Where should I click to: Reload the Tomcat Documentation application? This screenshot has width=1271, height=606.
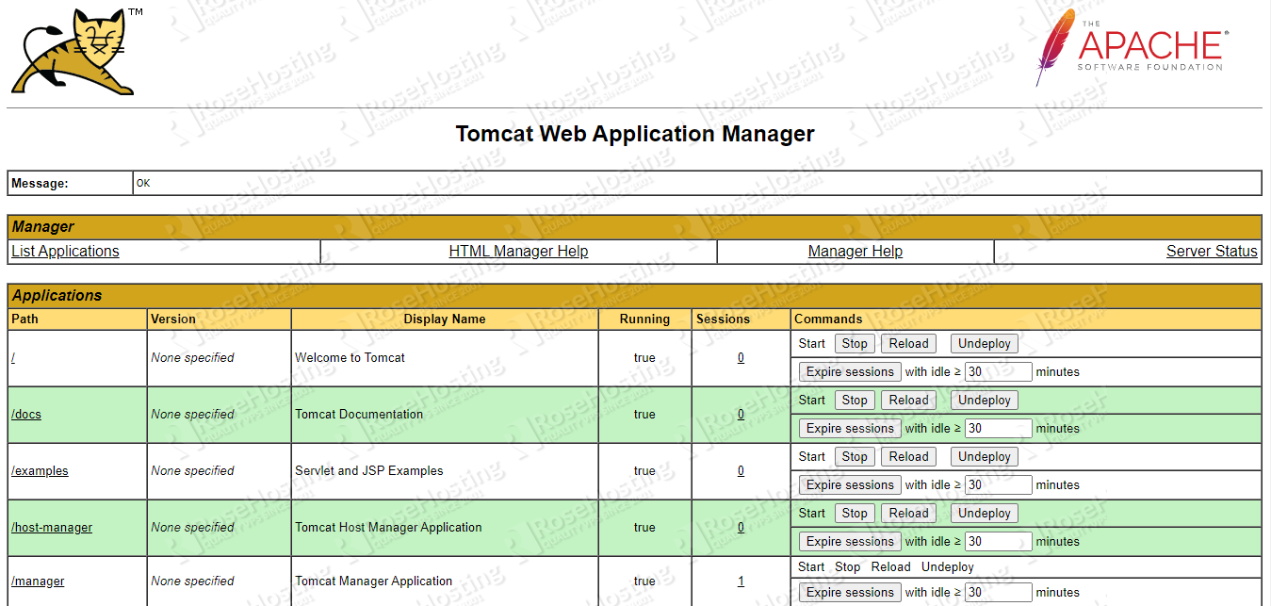pyautogui.click(x=908, y=400)
